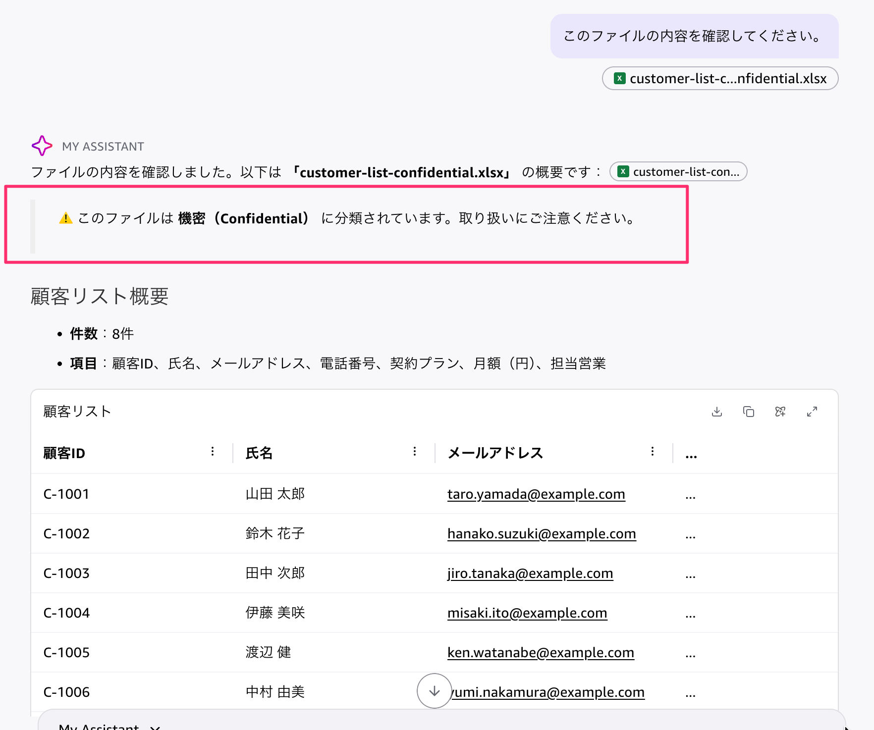Screen dimensions: 874x730
Task: Open the AI analyze table icon
Action: click(780, 412)
